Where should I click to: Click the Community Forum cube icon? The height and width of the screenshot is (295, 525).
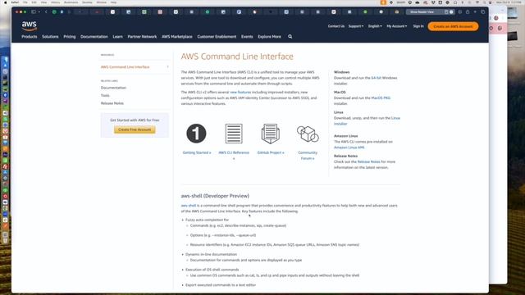click(x=308, y=134)
